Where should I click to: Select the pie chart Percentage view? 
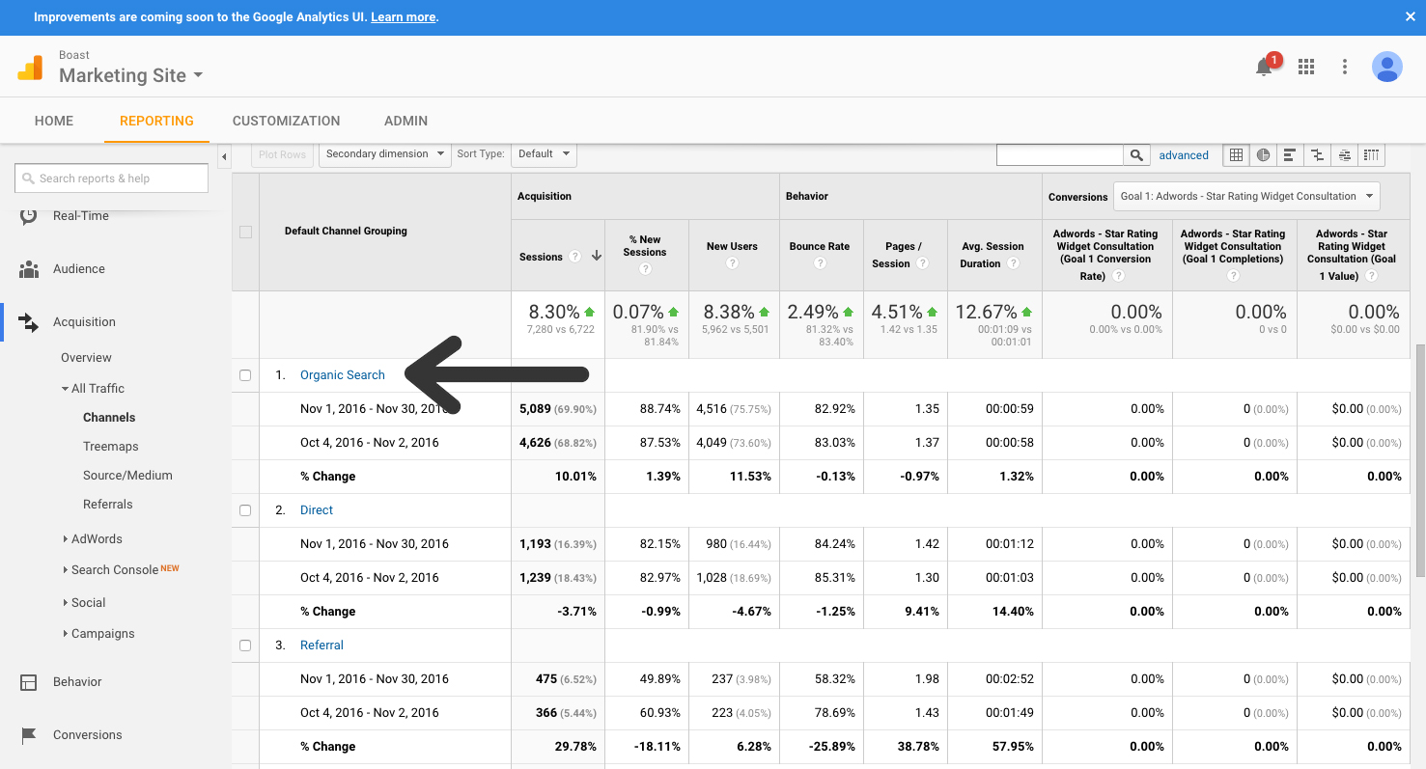tap(1264, 154)
